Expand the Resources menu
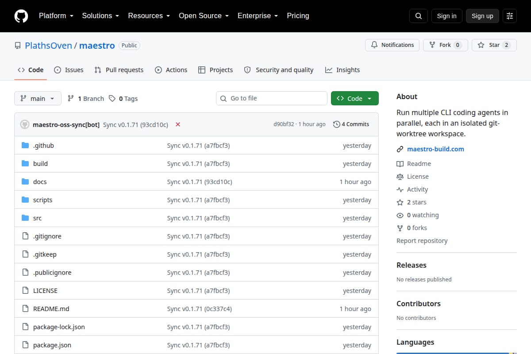 pyautogui.click(x=149, y=16)
